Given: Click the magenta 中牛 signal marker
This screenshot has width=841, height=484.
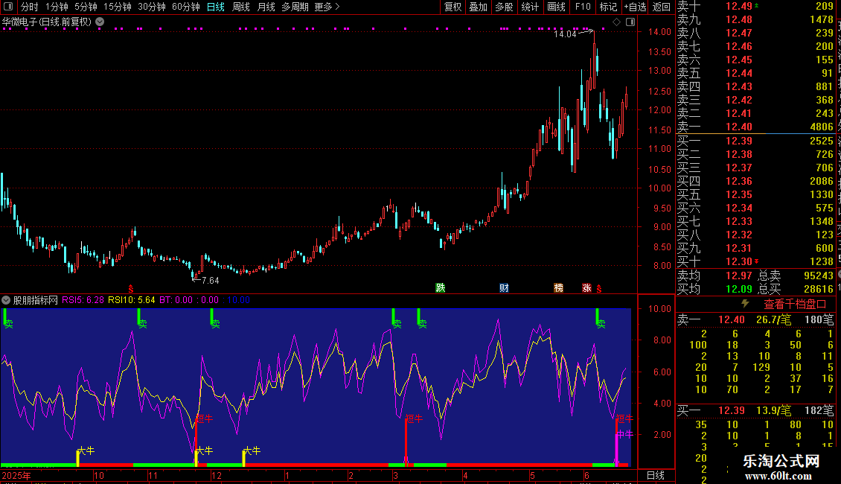Looking at the screenshot, I should click(x=624, y=434).
